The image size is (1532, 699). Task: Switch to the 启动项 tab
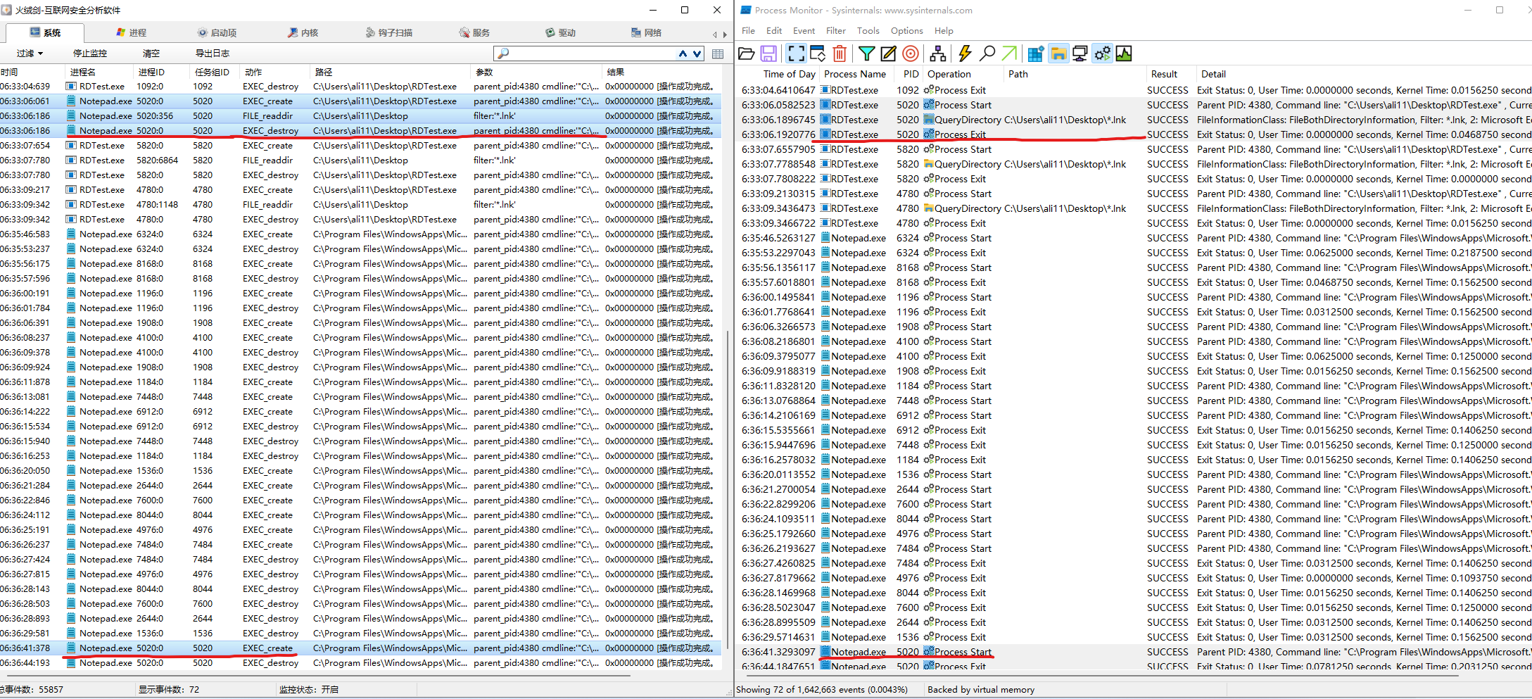217,33
